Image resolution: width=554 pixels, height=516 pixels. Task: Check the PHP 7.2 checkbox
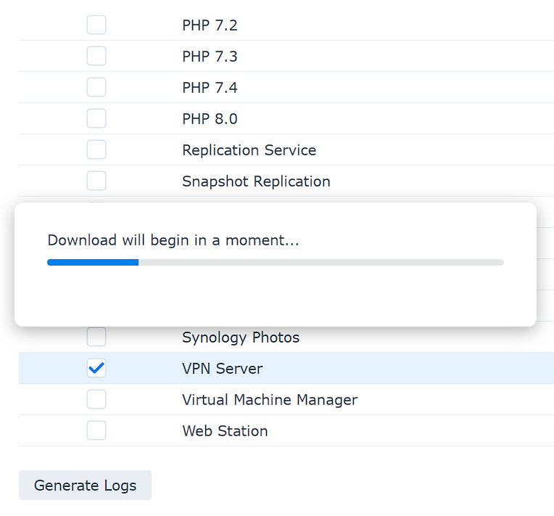point(96,25)
